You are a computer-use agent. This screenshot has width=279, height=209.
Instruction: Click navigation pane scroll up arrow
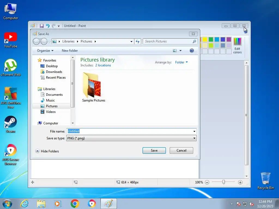[72, 58]
